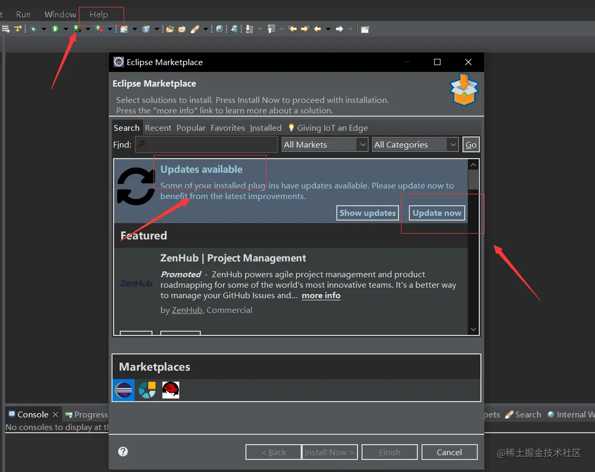Select the Red Hat marketplace icon

171,390
